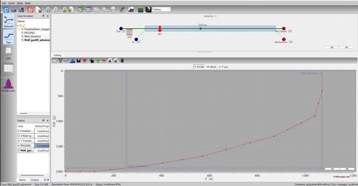358x186 pixels.
Task: Click the blue histogram profile icon
Action: pyautogui.click(x=72, y=60)
